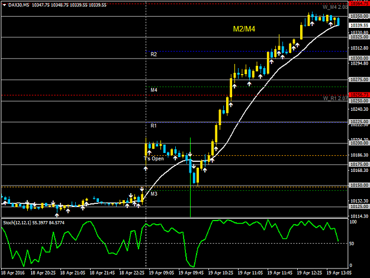
Task: Click the R2 pivot level label
Action: (x=153, y=55)
